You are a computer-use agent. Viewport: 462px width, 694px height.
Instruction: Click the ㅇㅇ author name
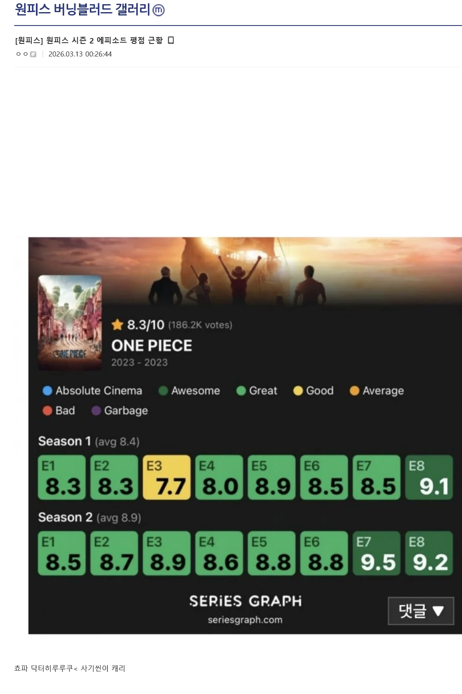[x=22, y=54]
